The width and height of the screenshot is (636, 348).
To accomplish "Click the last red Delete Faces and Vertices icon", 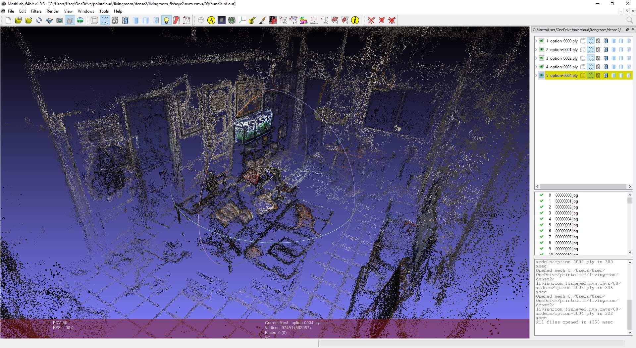I will click(x=392, y=21).
